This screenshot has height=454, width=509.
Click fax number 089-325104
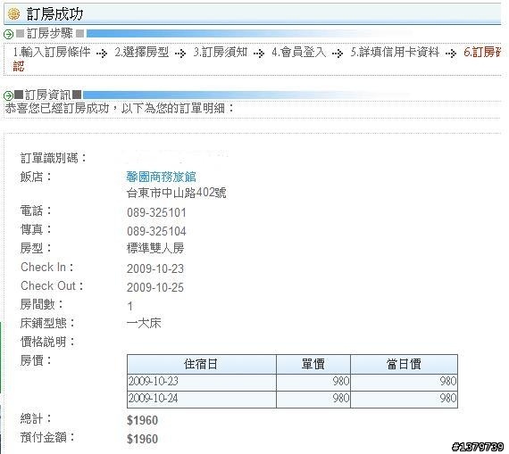coord(156,231)
